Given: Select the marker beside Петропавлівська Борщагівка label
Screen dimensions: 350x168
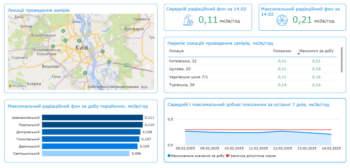Looking at the screenshot, I should click(53, 46).
